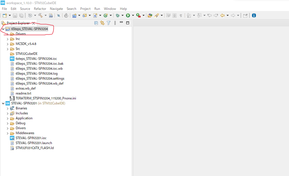Collapse the STEVAL-SPIN3201 project
The height and width of the screenshot is (176, 289).
pyautogui.click(x=3, y=103)
